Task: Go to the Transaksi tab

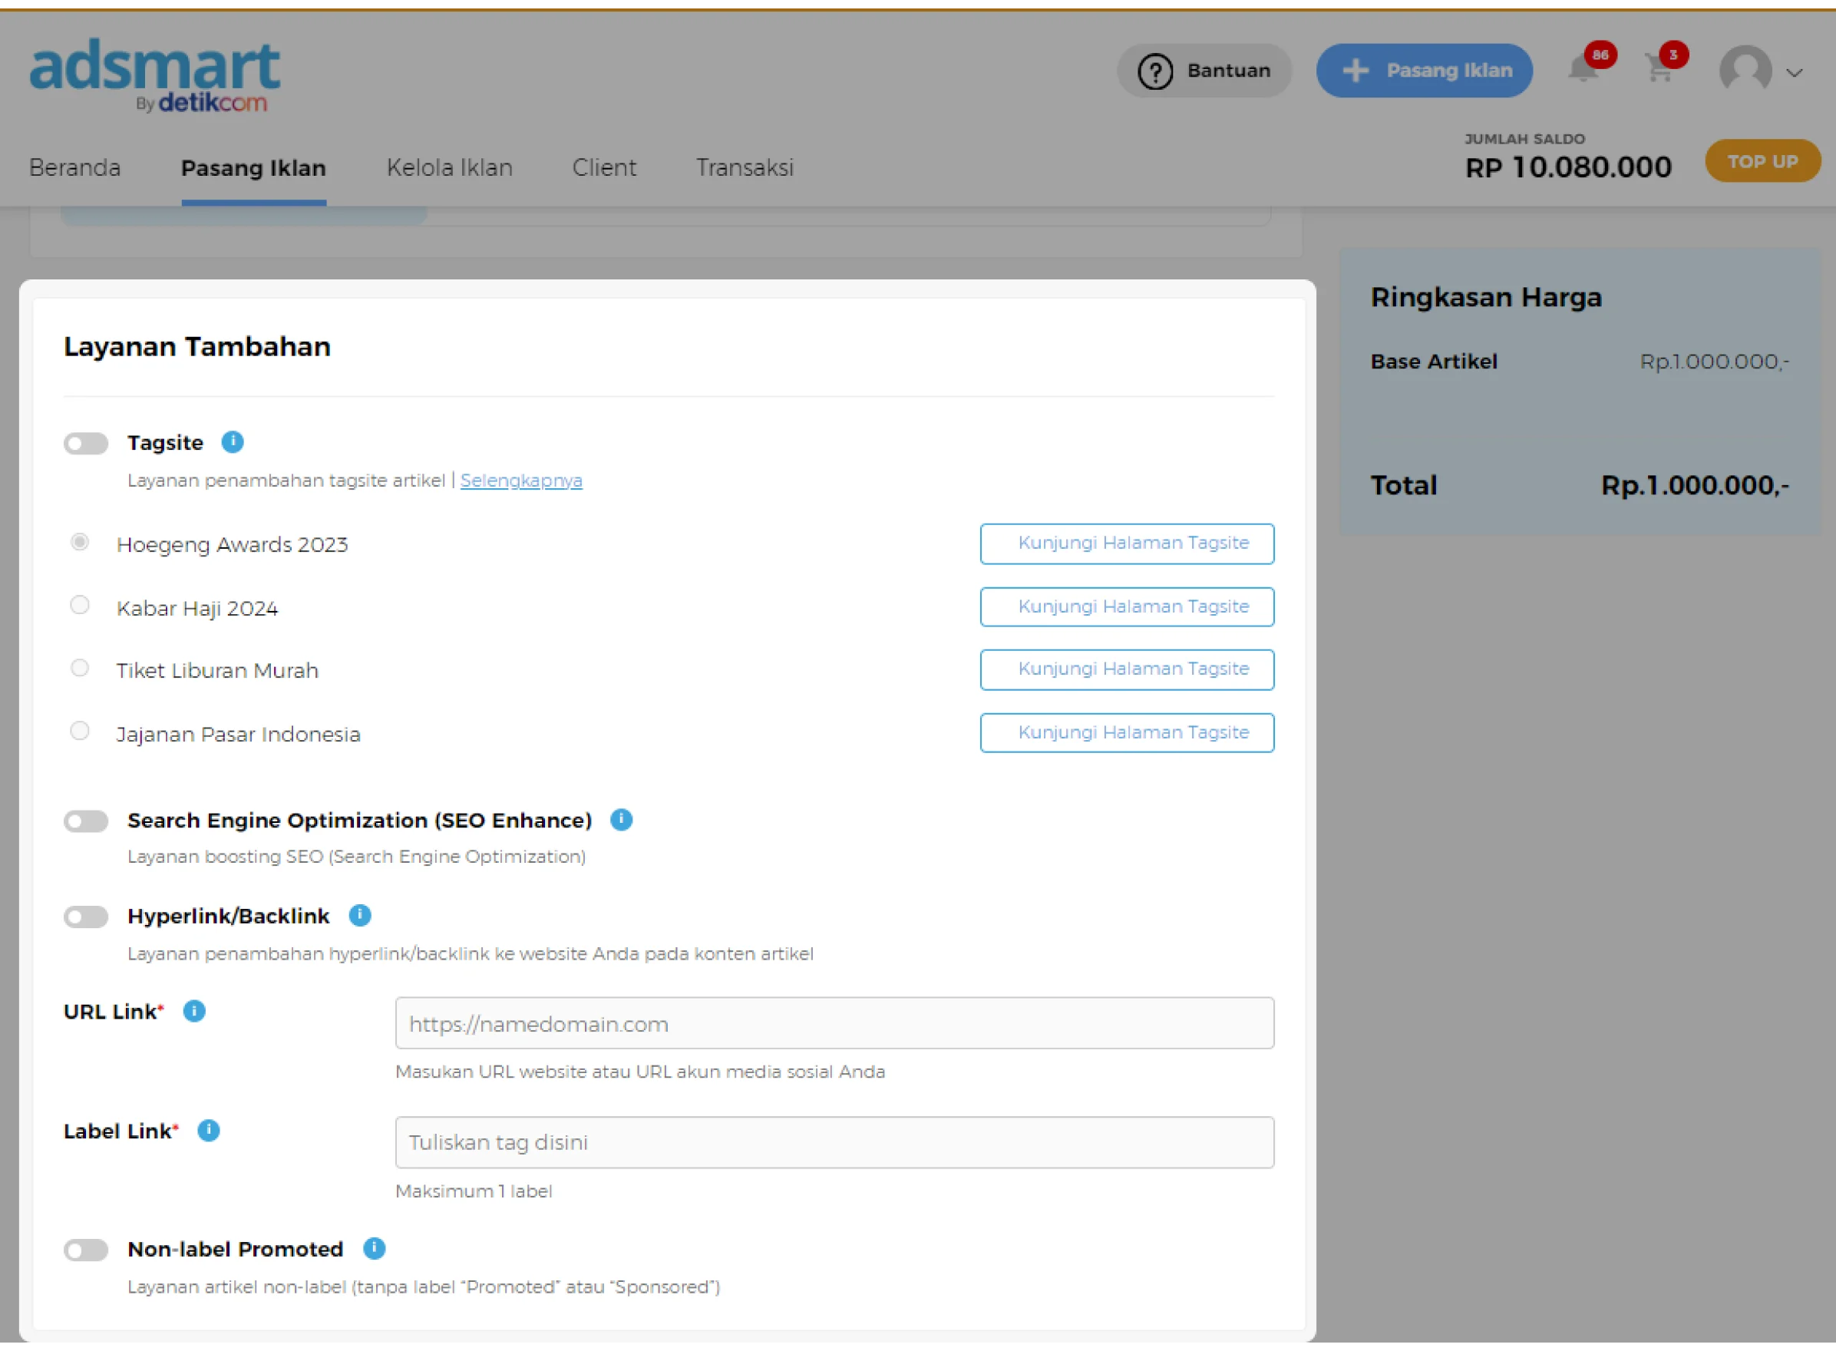Action: coord(745,167)
